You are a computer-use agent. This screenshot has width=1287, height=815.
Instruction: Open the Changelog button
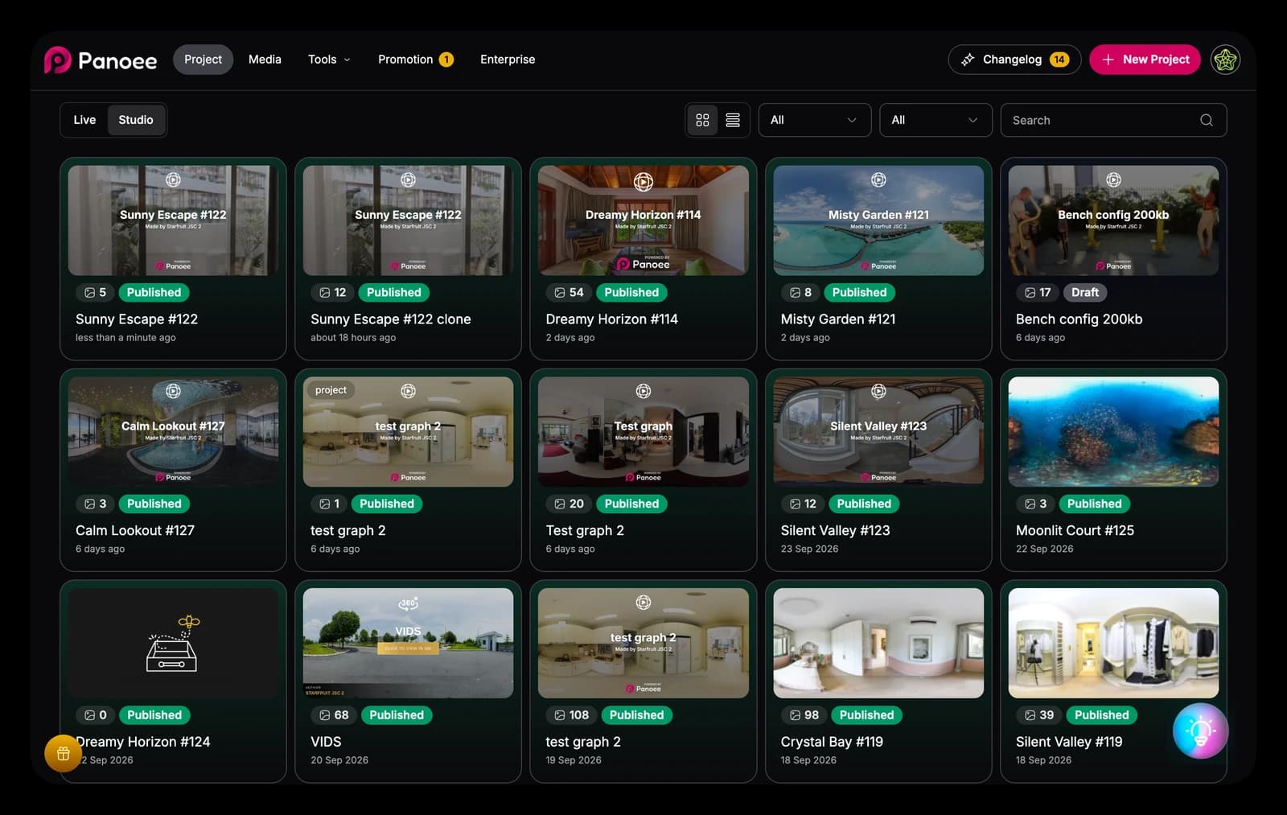click(1014, 60)
